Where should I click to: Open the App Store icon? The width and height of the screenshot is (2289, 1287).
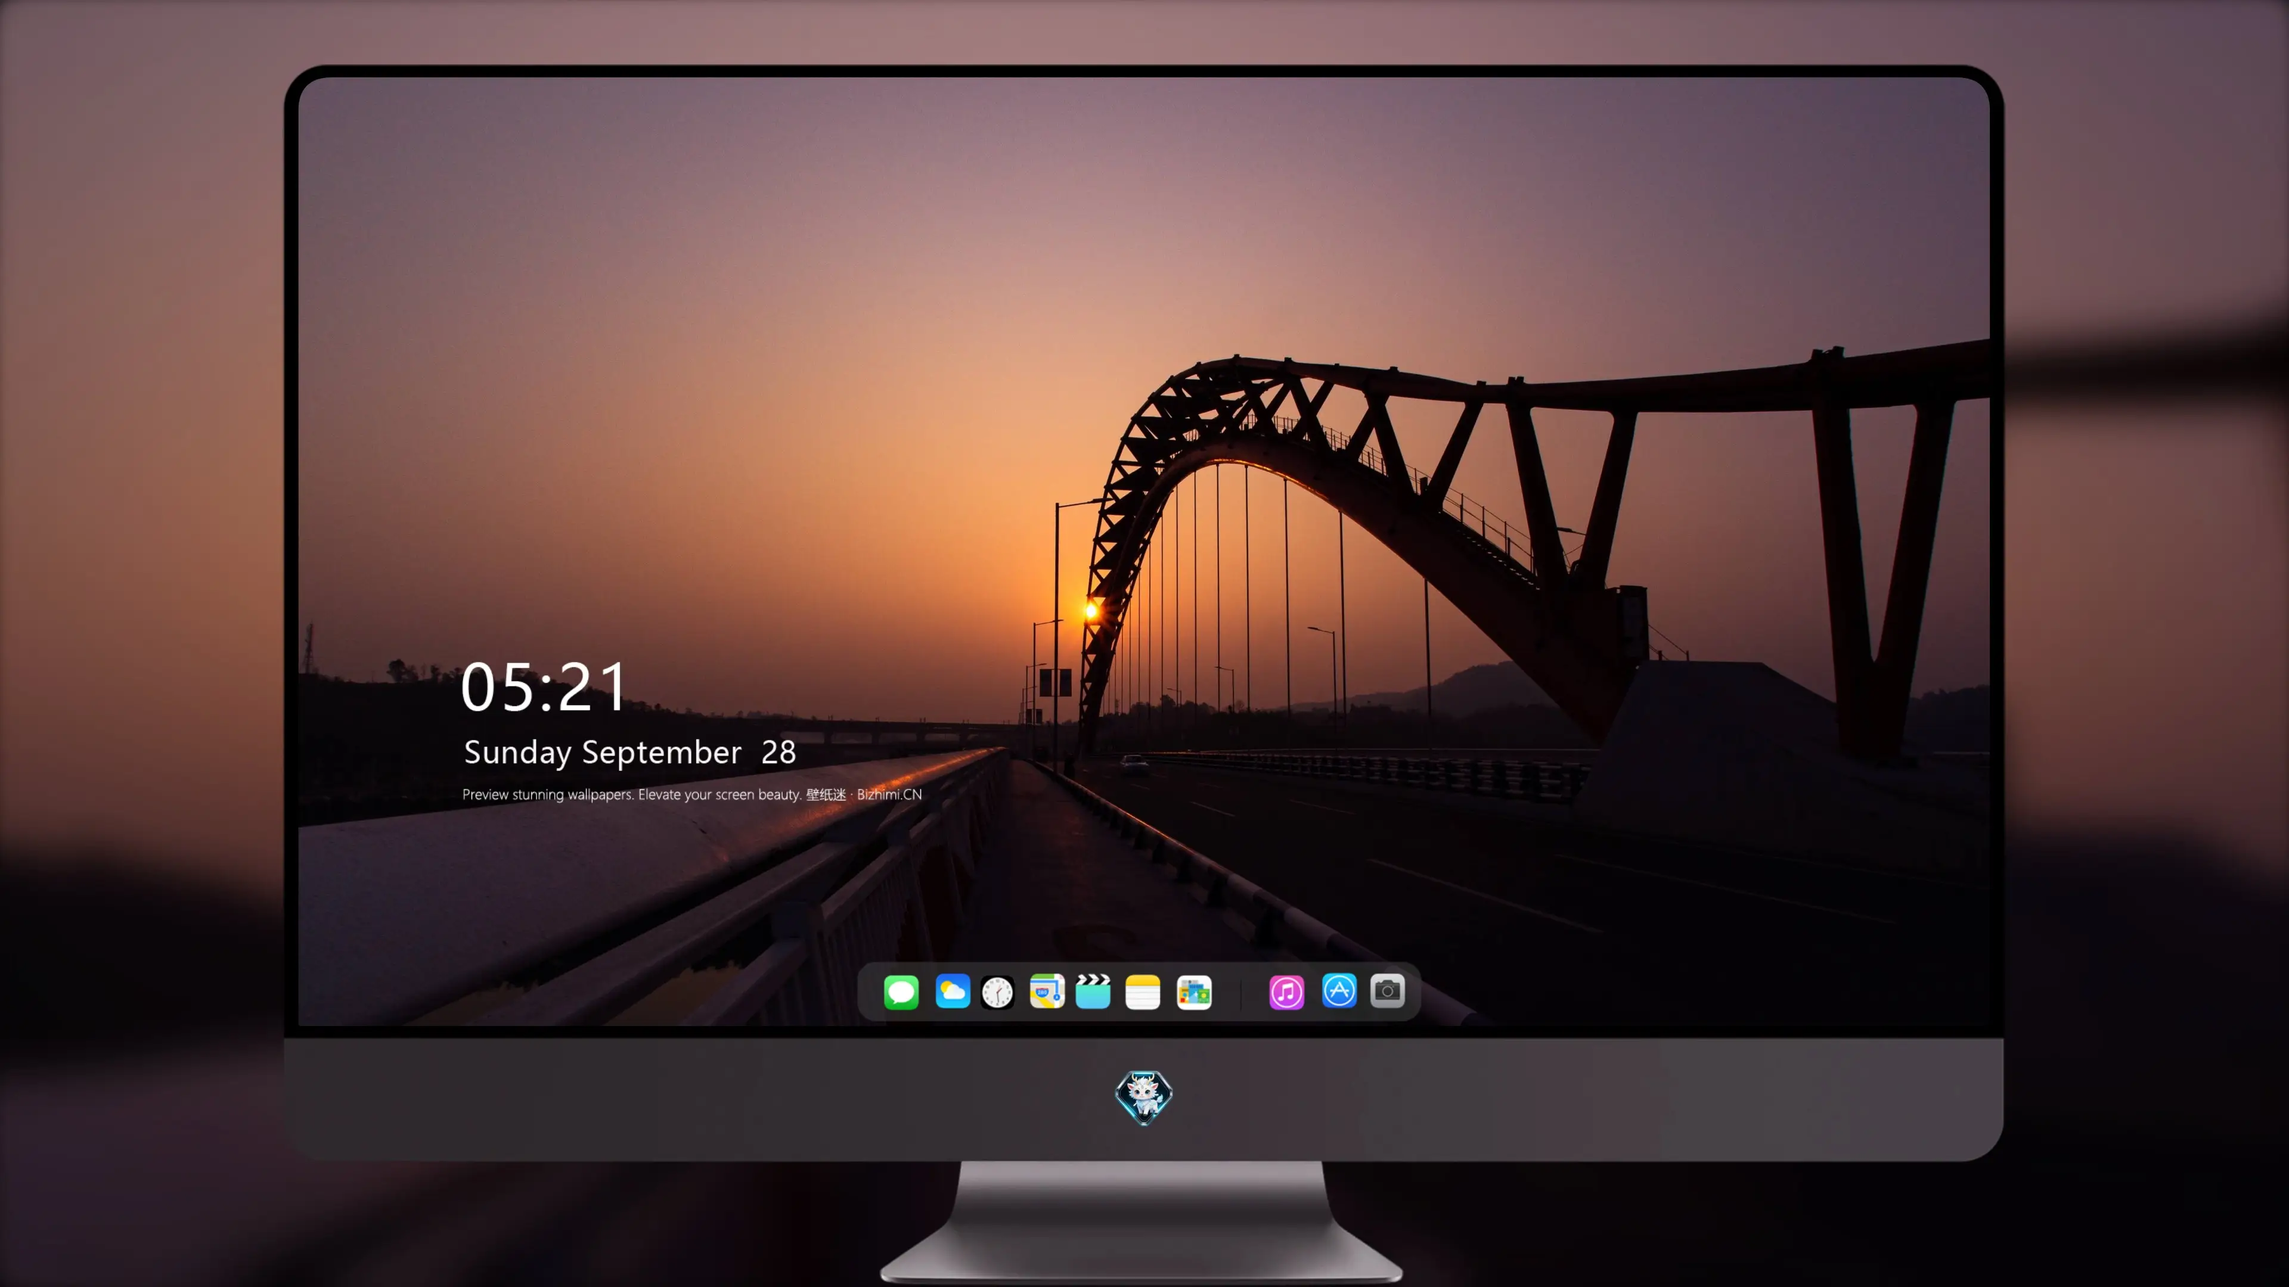coord(1339,990)
